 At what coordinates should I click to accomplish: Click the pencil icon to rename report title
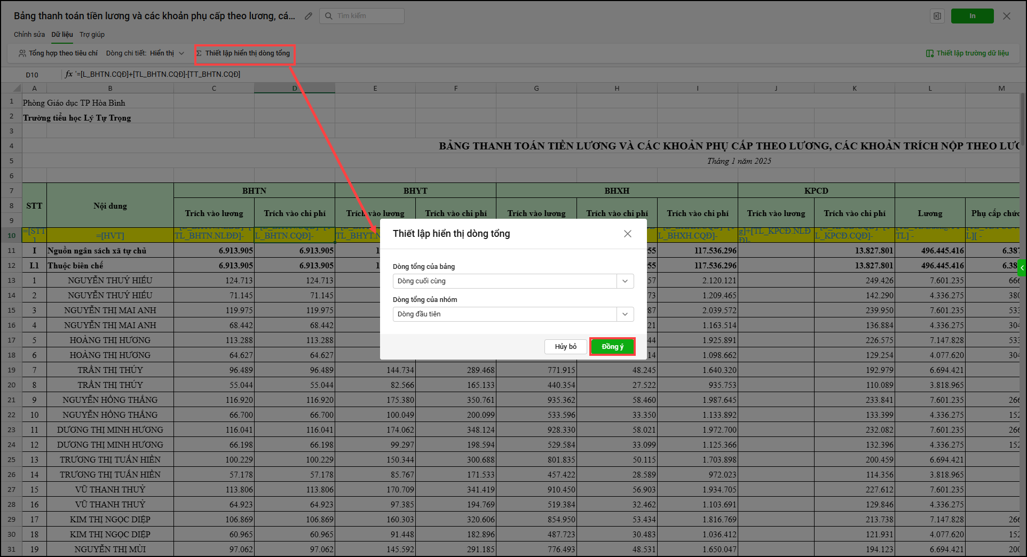pyautogui.click(x=308, y=16)
